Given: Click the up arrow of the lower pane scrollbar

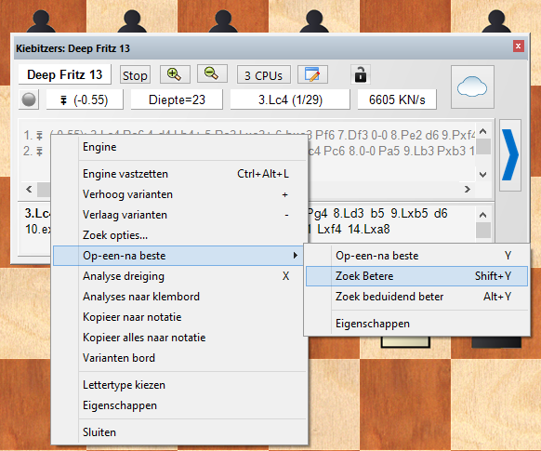Looking at the screenshot, I should pos(483,215).
